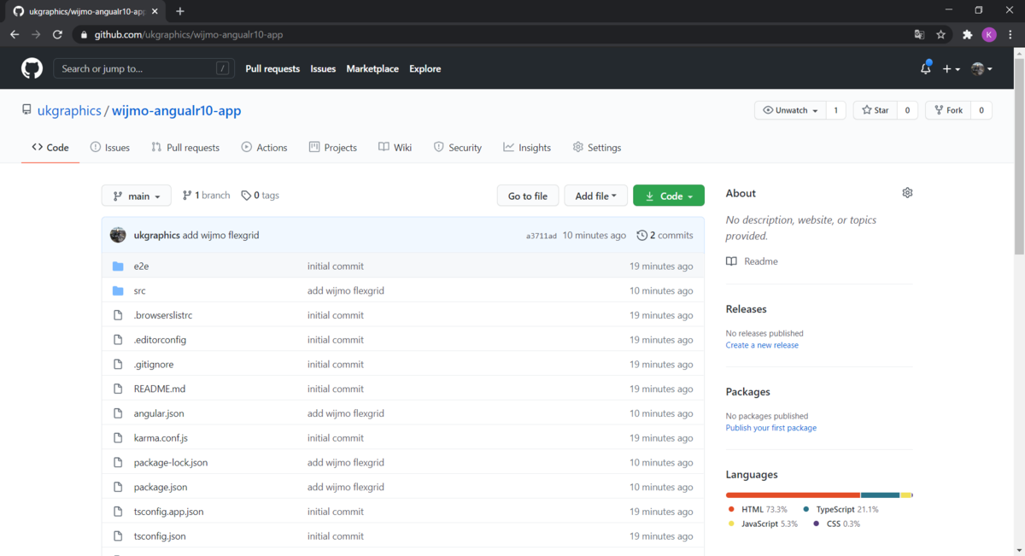Click the TypeScript language bar segment
The width and height of the screenshot is (1025, 556).
click(x=881, y=495)
